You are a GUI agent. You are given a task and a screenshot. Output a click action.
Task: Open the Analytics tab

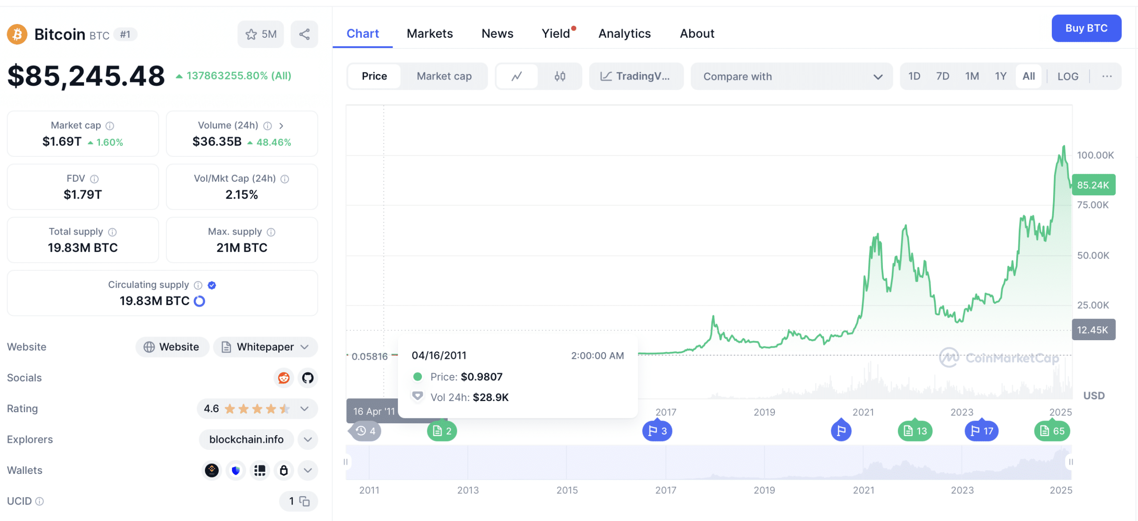[624, 34]
